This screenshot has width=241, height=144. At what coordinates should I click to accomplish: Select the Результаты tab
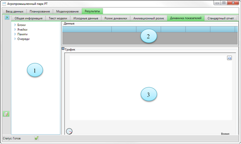tap(92, 11)
